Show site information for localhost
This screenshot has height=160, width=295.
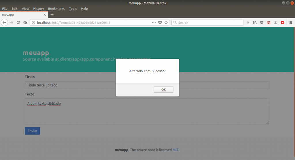(33, 22)
